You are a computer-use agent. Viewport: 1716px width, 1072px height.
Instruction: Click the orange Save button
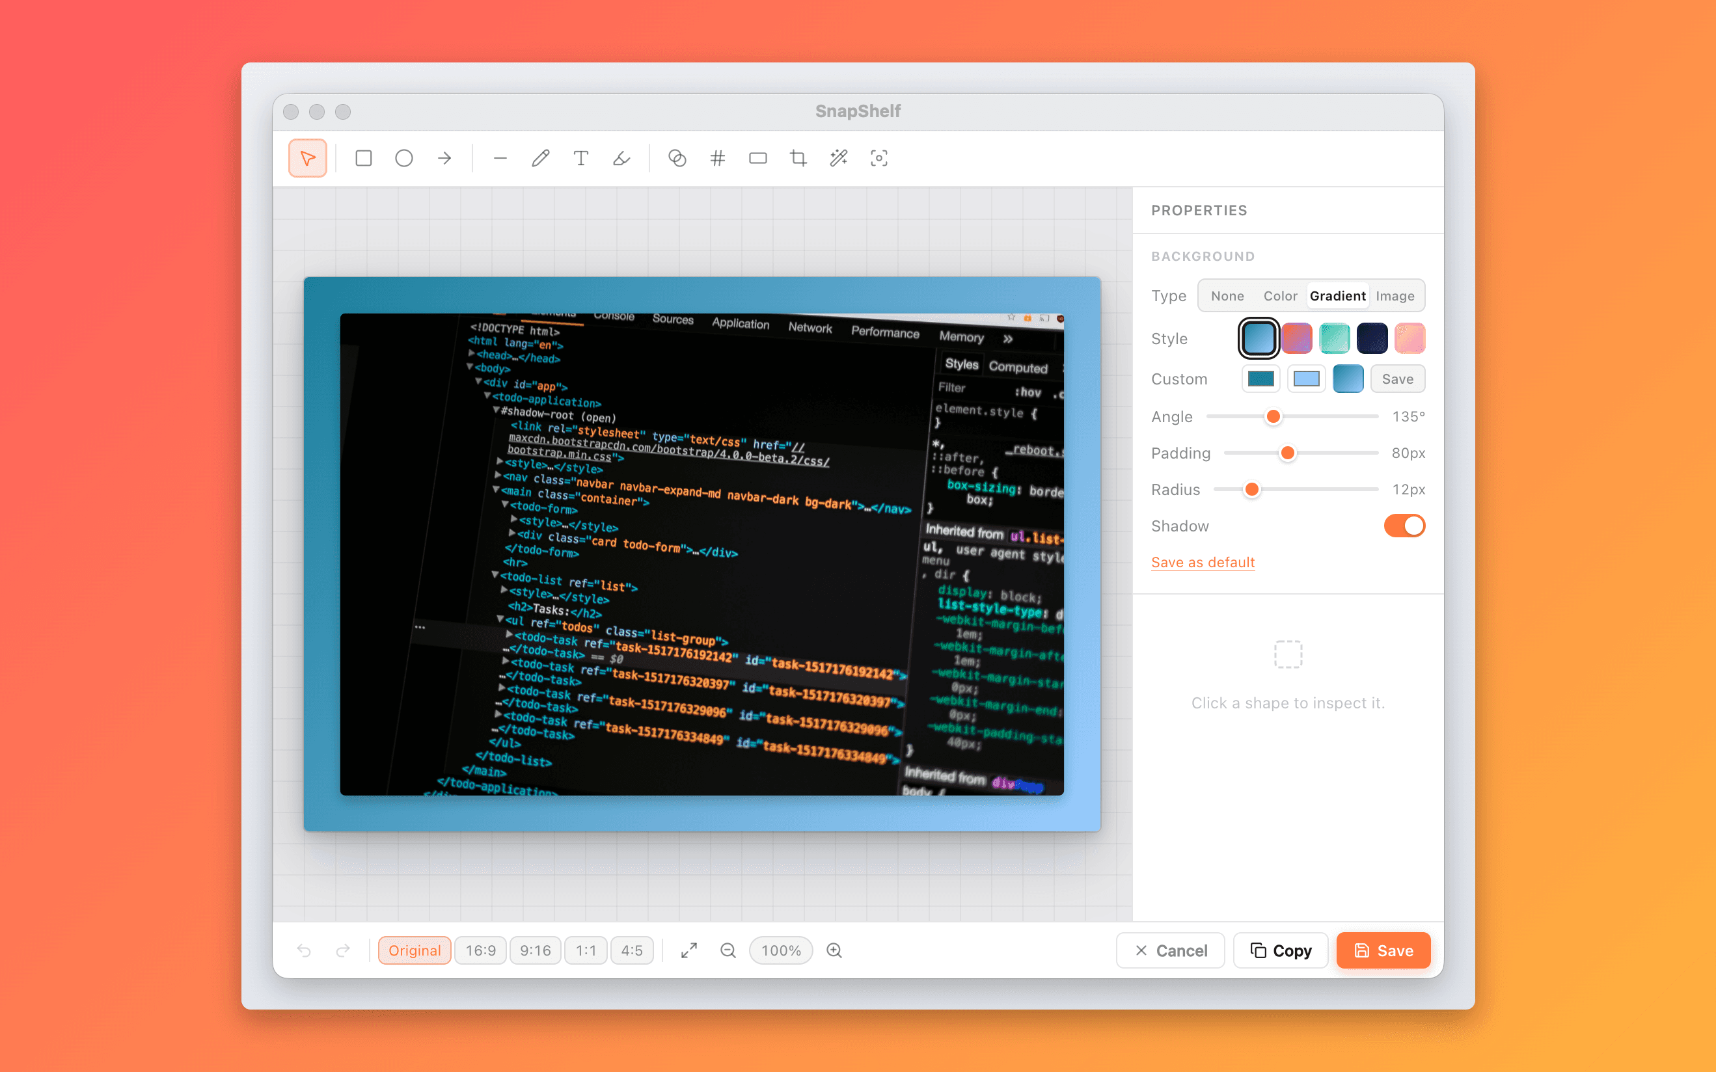point(1383,950)
